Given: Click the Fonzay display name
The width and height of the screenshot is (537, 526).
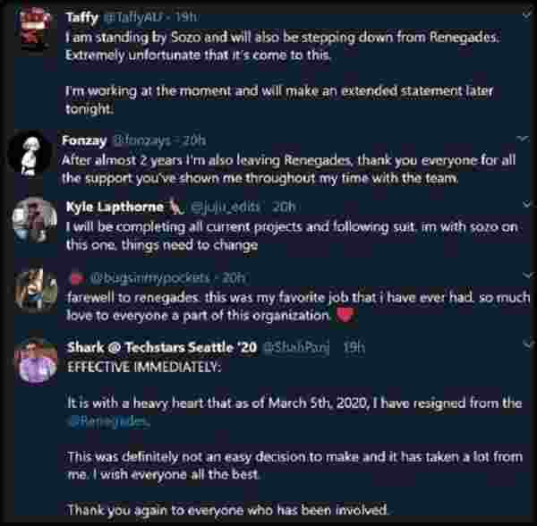Looking at the screenshot, I should [x=84, y=140].
